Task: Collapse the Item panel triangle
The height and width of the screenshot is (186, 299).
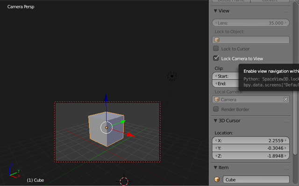Action: pyautogui.click(x=215, y=167)
